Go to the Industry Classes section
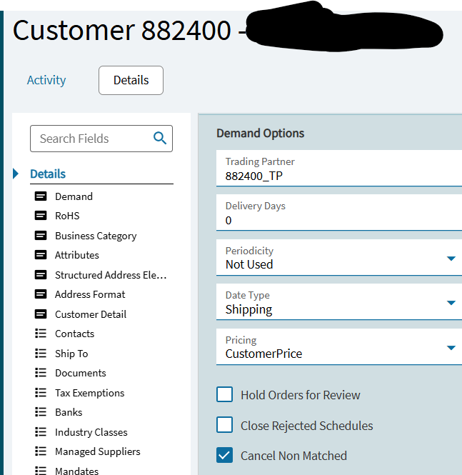 91,432
